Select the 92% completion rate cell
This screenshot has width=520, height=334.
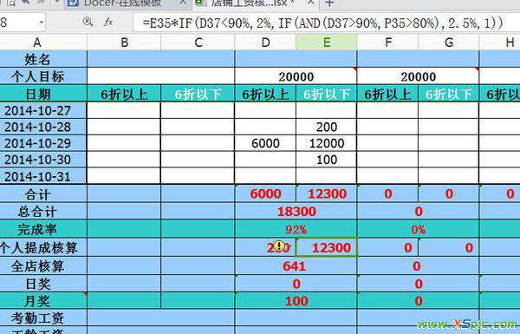[296, 229]
